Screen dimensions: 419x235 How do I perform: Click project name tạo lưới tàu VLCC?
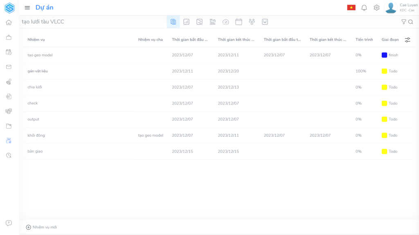[43, 22]
